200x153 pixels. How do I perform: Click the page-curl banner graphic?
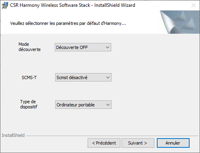click(x=180, y=22)
